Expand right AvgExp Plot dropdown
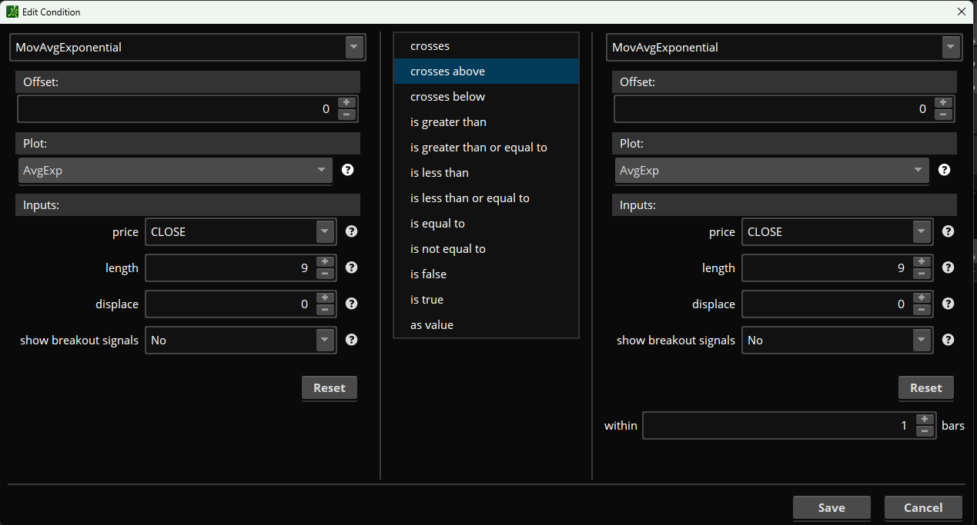977x525 pixels. click(918, 170)
